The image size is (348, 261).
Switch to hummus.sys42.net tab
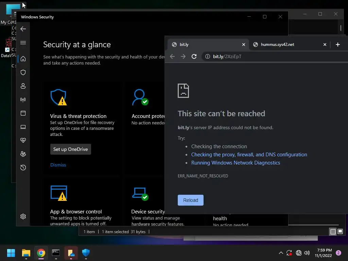click(x=289, y=45)
